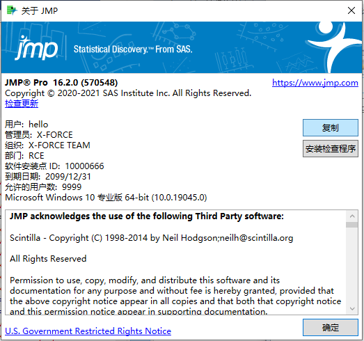Click the 复制 copy button
Screen dimensions: 364x341
(x=331, y=127)
